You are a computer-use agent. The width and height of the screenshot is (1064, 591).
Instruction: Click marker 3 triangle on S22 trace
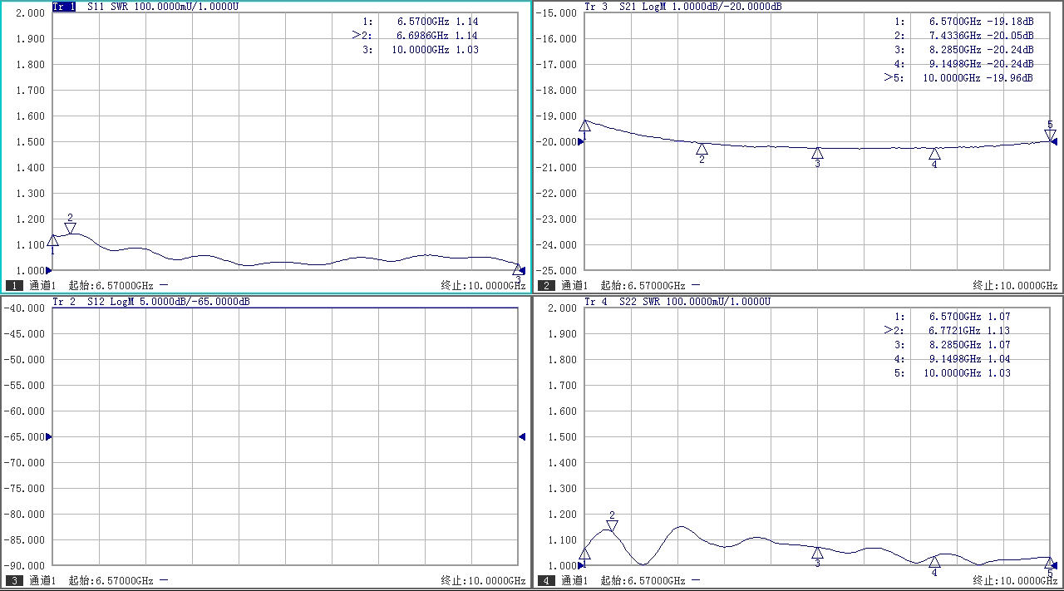pyautogui.click(x=817, y=552)
